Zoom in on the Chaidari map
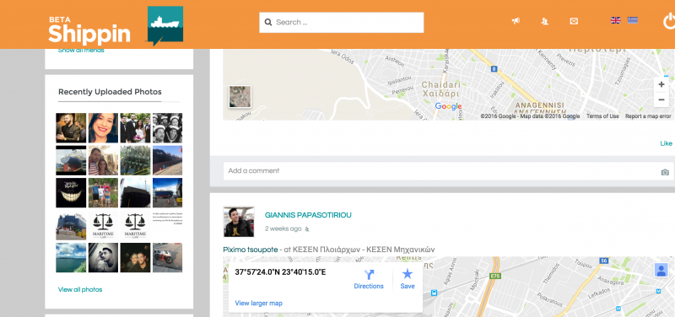Viewport: 675px width, 317px height. pyautogui.click(x=661, y=85)
